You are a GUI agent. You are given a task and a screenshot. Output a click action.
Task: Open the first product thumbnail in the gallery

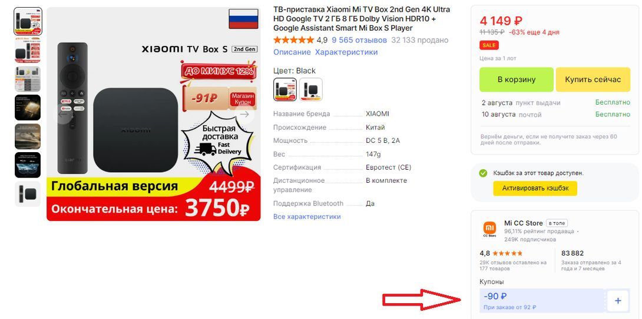tap(28, 21)
